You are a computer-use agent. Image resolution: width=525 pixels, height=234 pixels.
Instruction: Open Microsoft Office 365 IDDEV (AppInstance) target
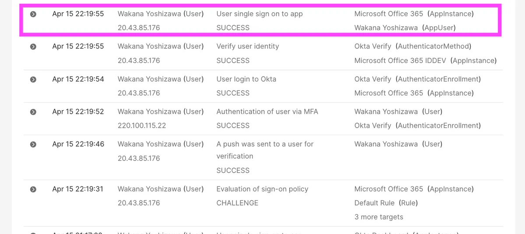click(x=425, y=60)
